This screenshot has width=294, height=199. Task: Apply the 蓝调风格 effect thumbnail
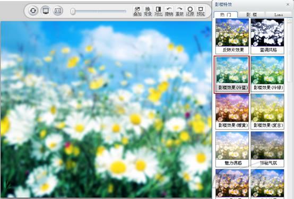267,36
